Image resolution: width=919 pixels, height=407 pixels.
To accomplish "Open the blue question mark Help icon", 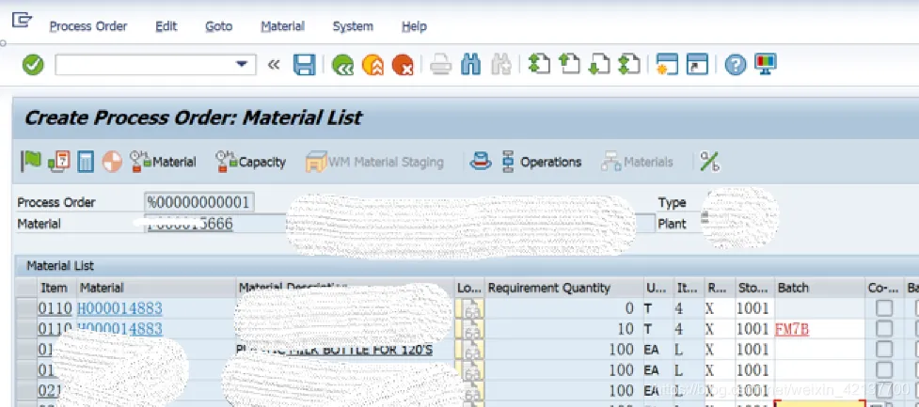I will tap(735, 65).
